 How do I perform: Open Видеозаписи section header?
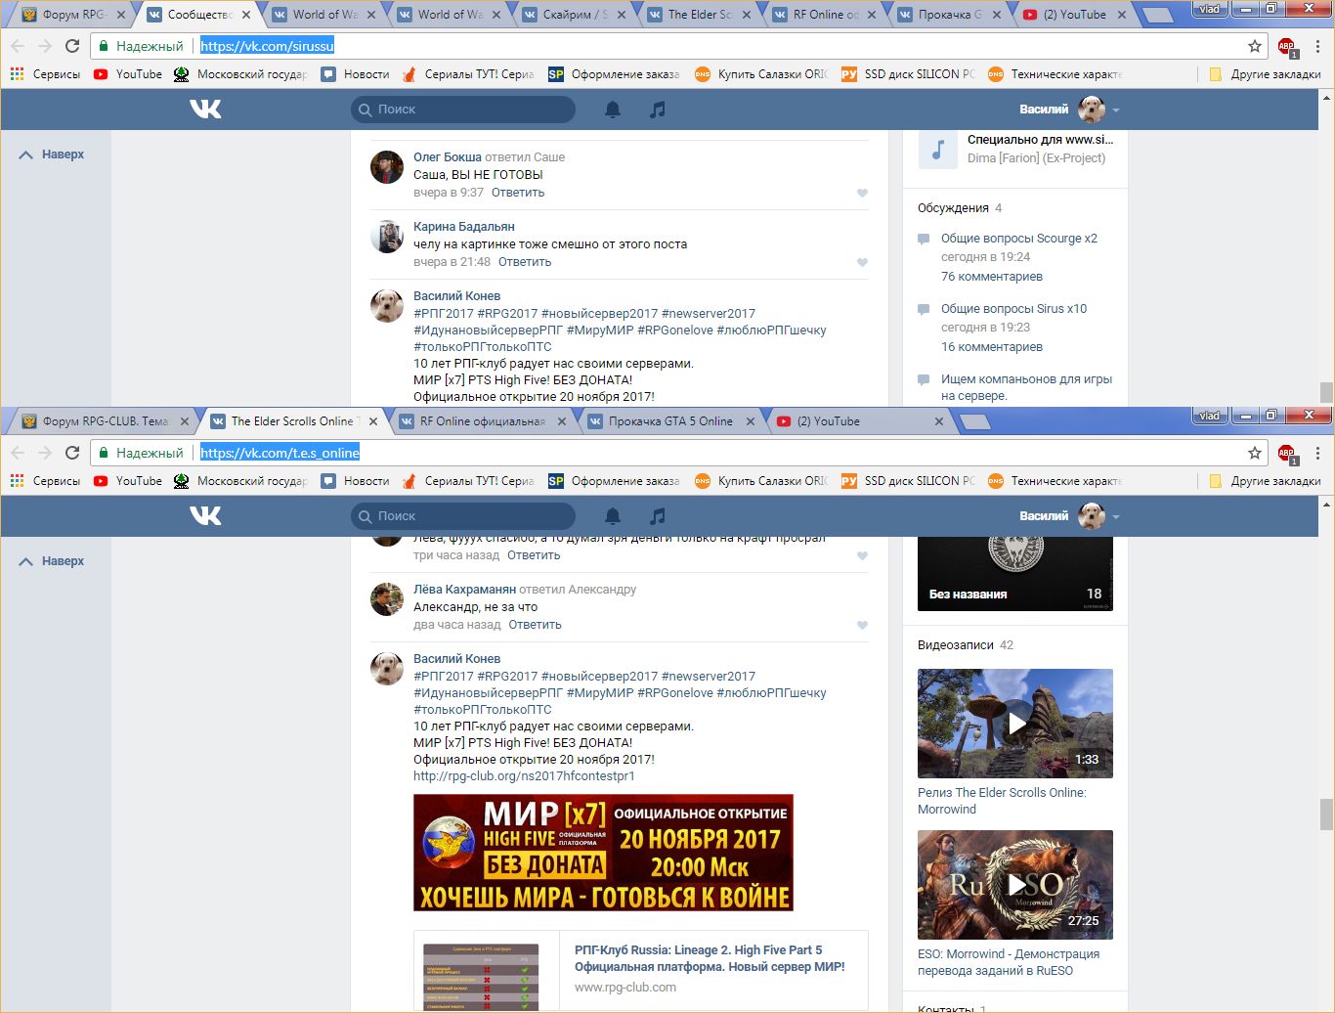966,645
